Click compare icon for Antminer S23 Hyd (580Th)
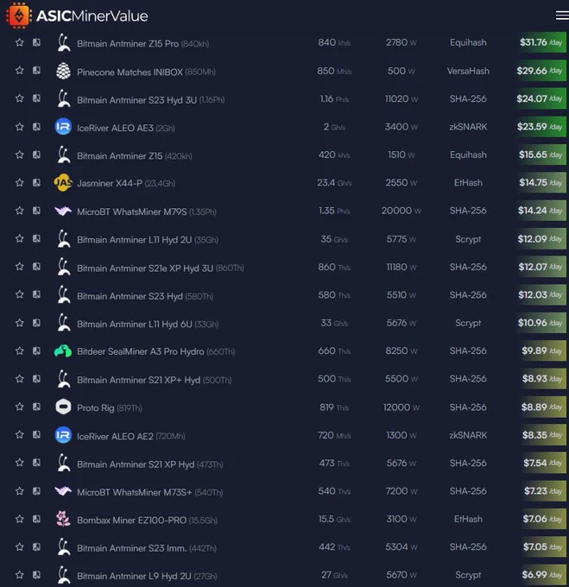This screenshot has width=569, height=587. [36, 294]
